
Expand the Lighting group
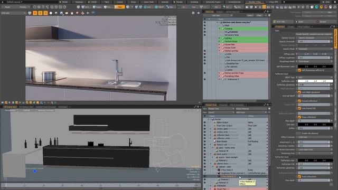click(220, 38)
